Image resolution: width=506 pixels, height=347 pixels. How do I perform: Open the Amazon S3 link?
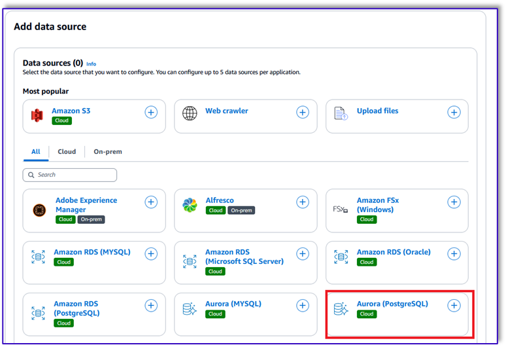pyautogui.click(x=71, y=111)
